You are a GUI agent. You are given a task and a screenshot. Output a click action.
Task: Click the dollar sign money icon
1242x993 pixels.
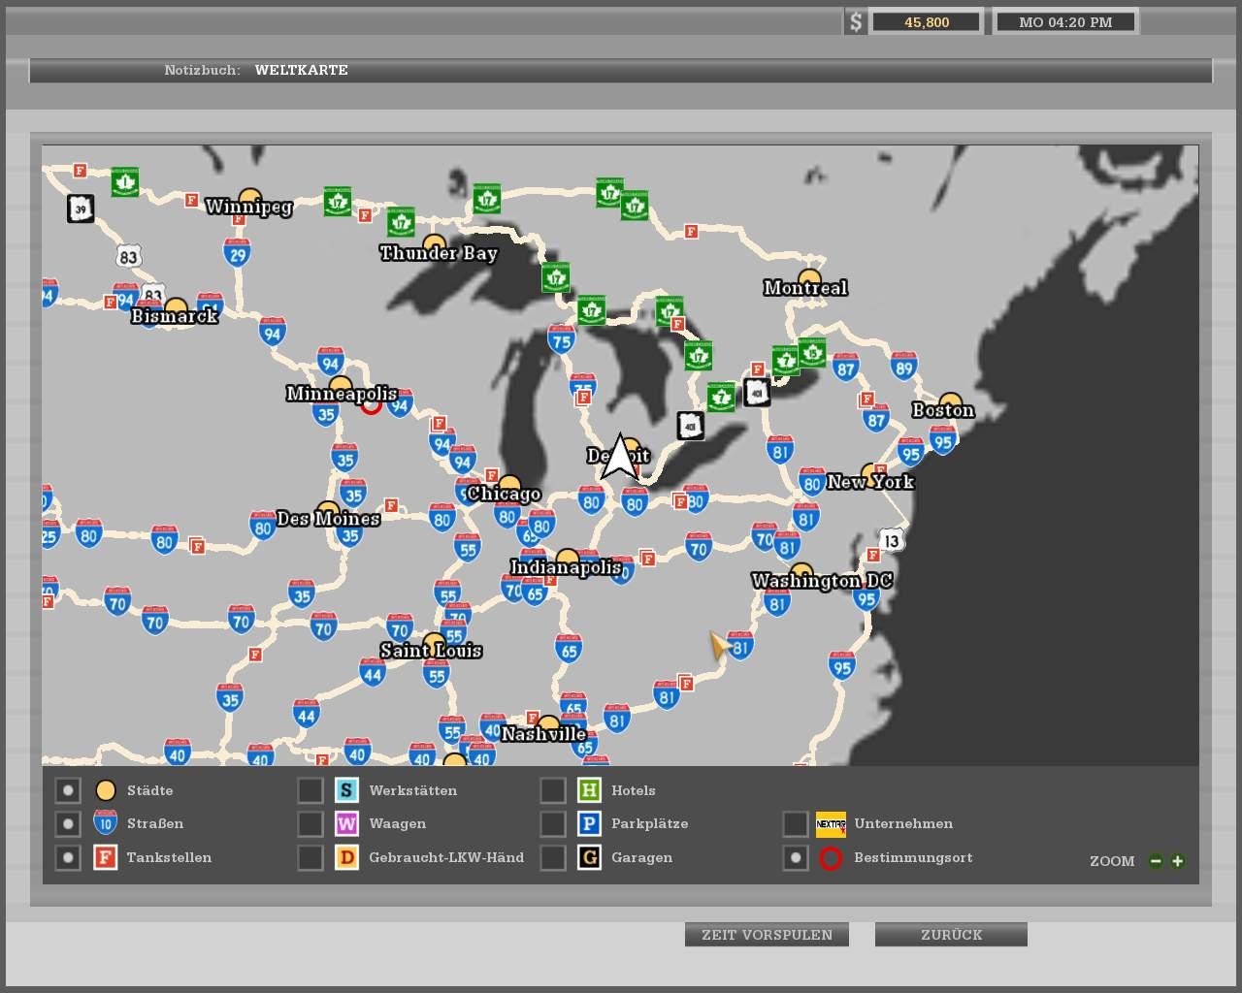(x=855, y=22)
